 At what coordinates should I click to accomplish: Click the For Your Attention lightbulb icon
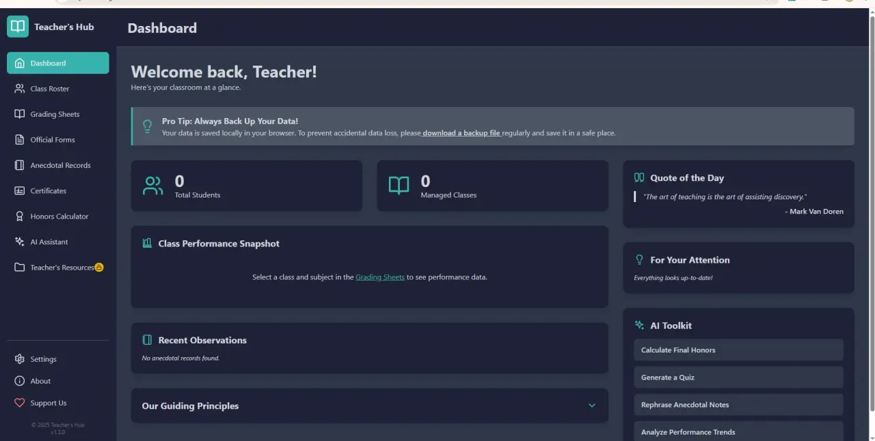[x=640, y=260]
